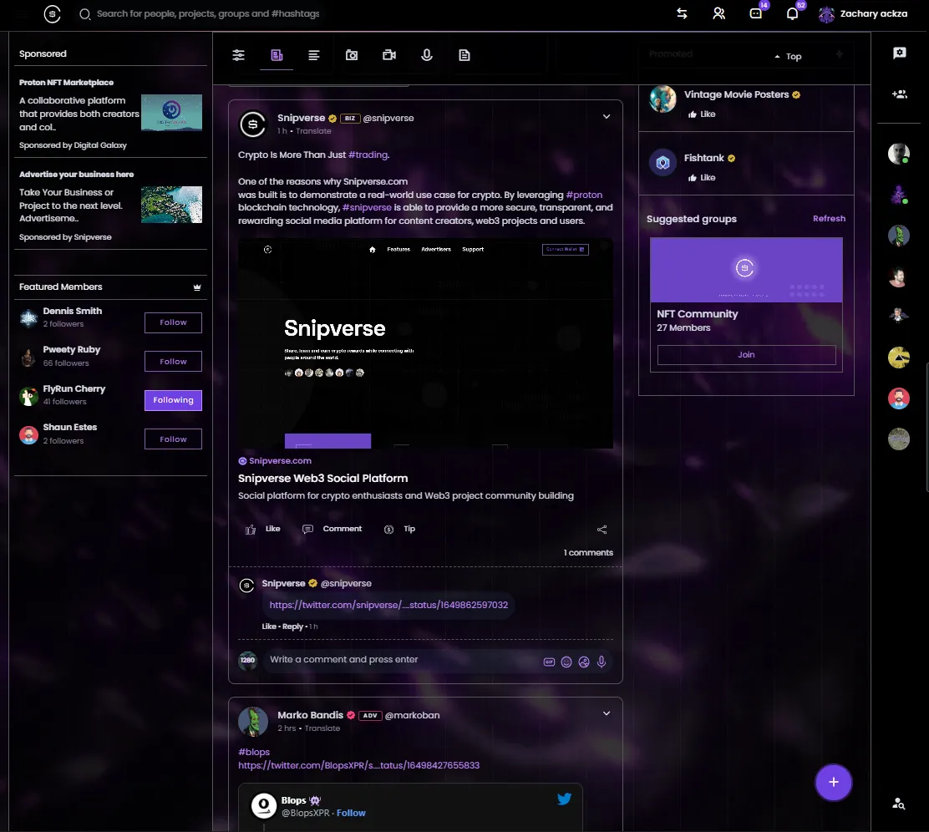Follow Pweety Ruby
The height and width of the screenshot is (832, 929).
pyautogui.click(x=173, y=362)
